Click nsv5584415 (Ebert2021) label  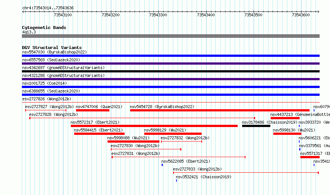[98, 130]
